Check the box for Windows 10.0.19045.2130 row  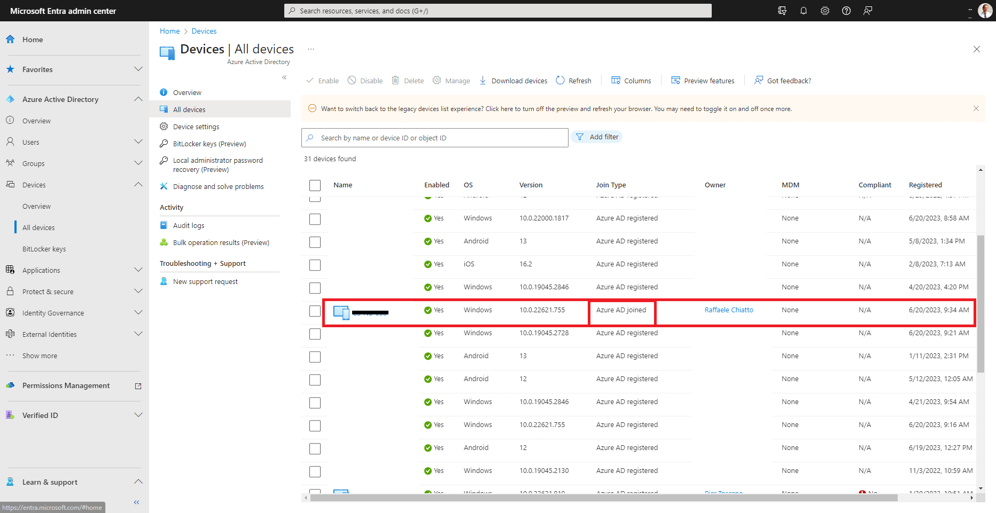click(x=315, y=471)
